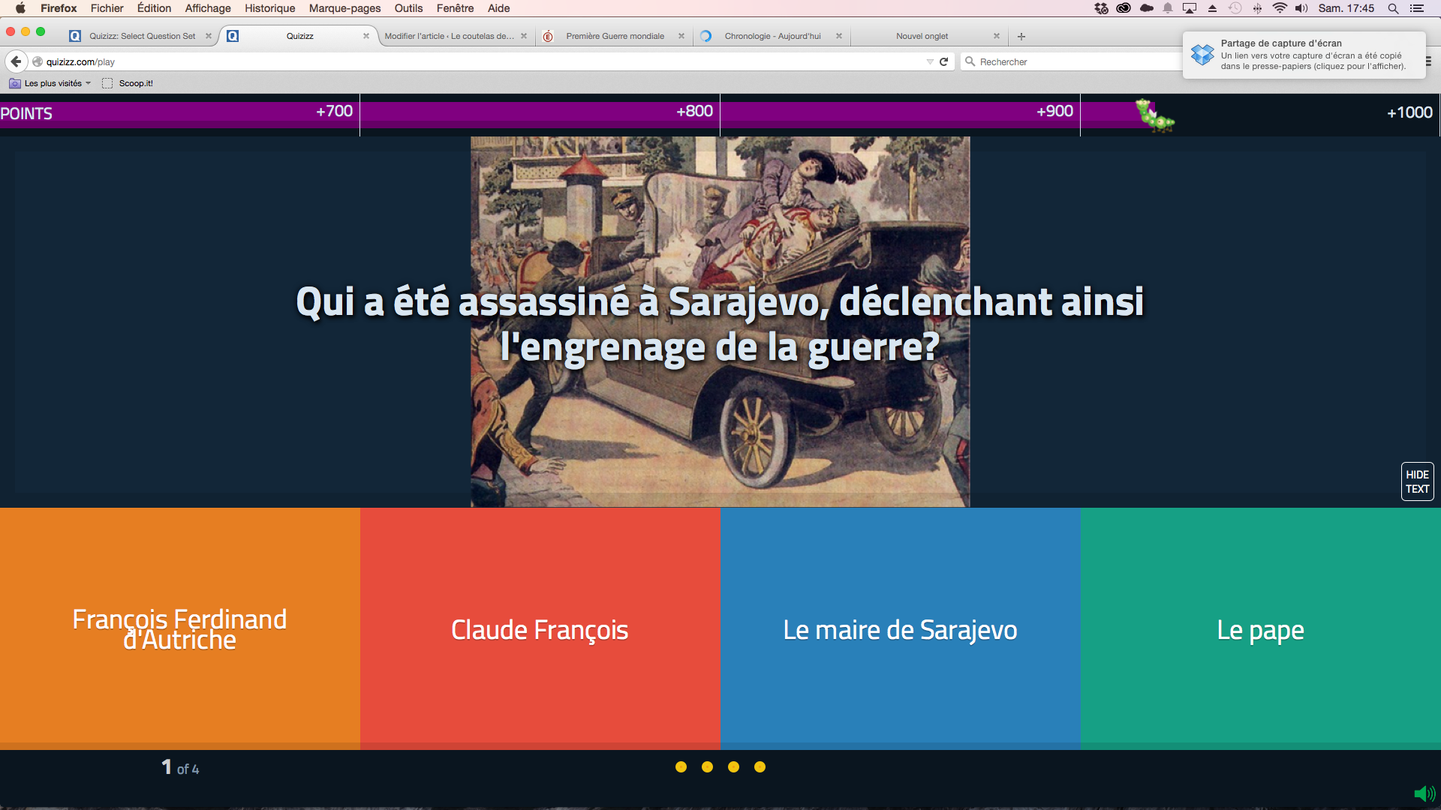Open the Affichage menu
Image resolution: width=1441 pixels, height=810 pixels.
[x=208, y=8]
